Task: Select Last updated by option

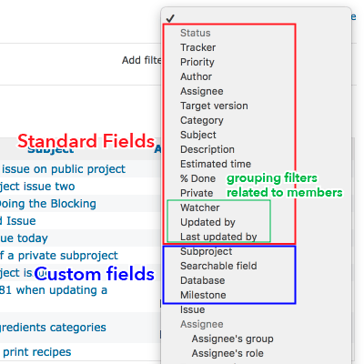Action: coord(218,237)
